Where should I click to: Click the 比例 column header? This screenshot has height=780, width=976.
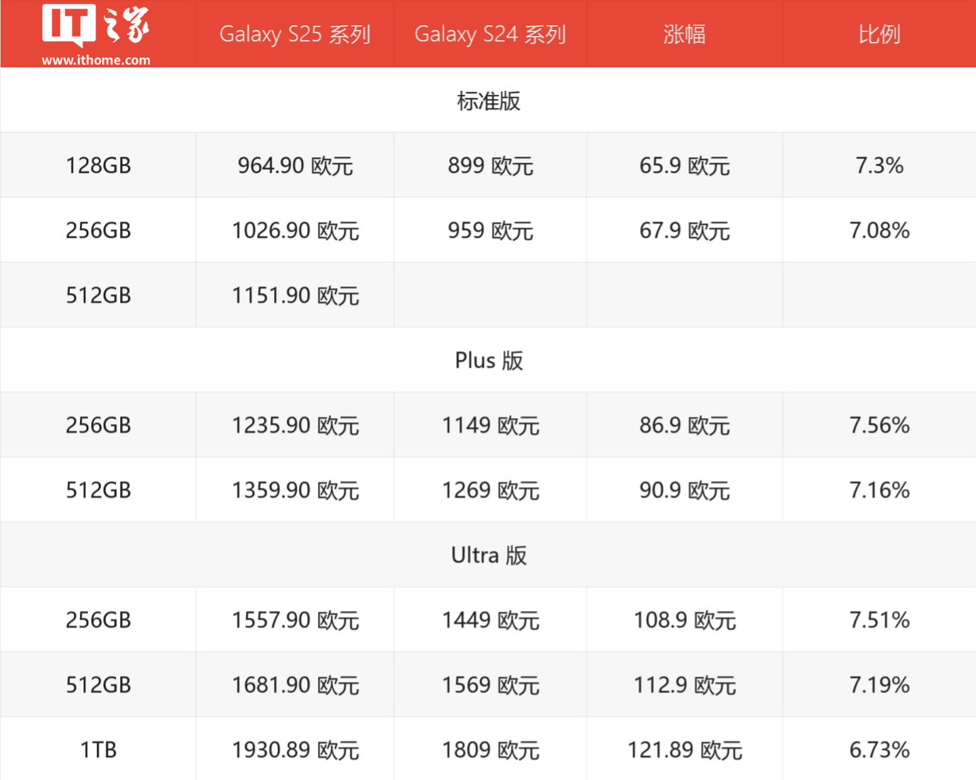(879, 34)
